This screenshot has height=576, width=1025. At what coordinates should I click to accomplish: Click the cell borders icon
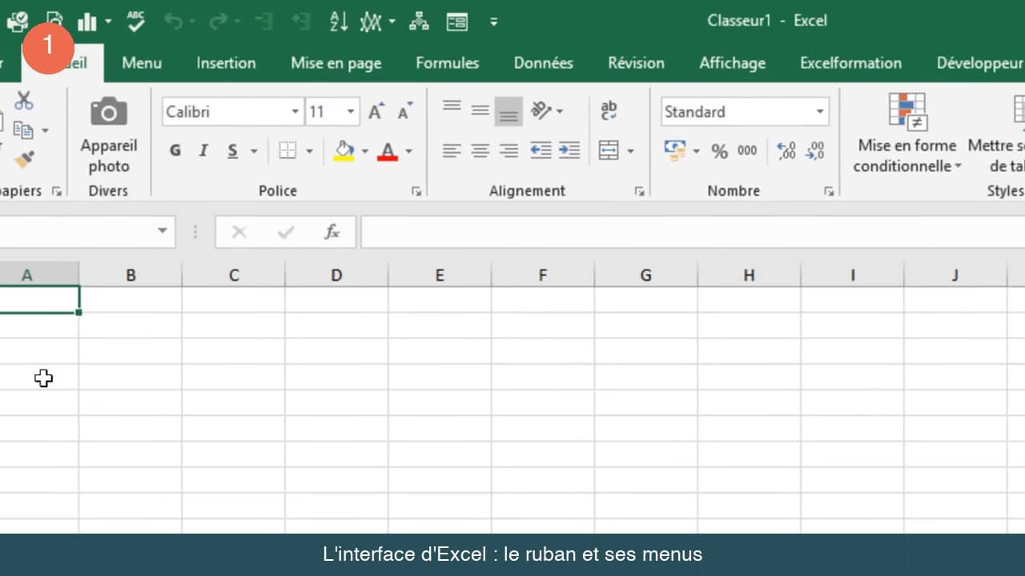tap(287, 150)
